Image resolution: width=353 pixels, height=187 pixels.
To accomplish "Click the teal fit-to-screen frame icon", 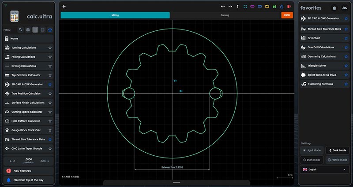I will click(x=245, y=7).
